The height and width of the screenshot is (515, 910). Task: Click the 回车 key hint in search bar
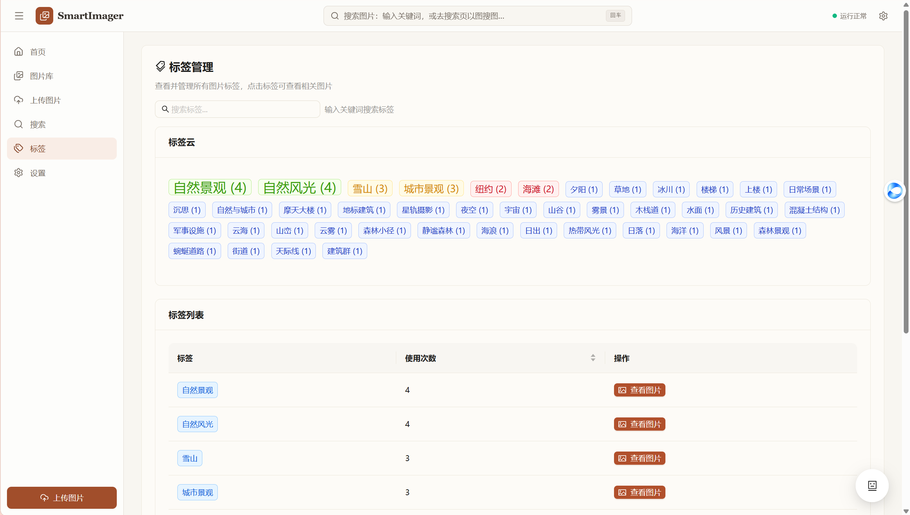(x=615, y=15)
